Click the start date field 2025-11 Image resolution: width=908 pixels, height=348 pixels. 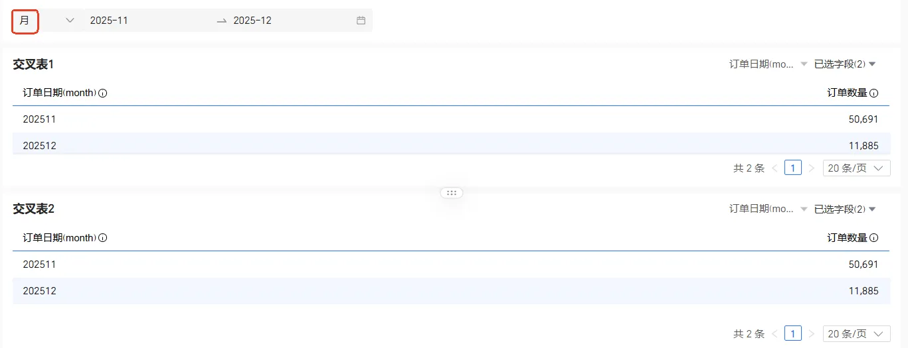pyautogui.click(x=110, y=21)
